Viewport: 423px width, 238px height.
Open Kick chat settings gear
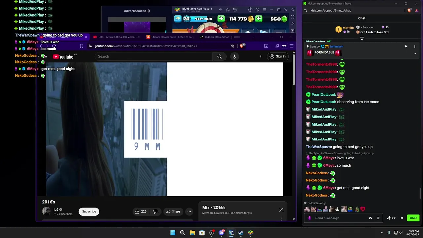click(402, 218)
